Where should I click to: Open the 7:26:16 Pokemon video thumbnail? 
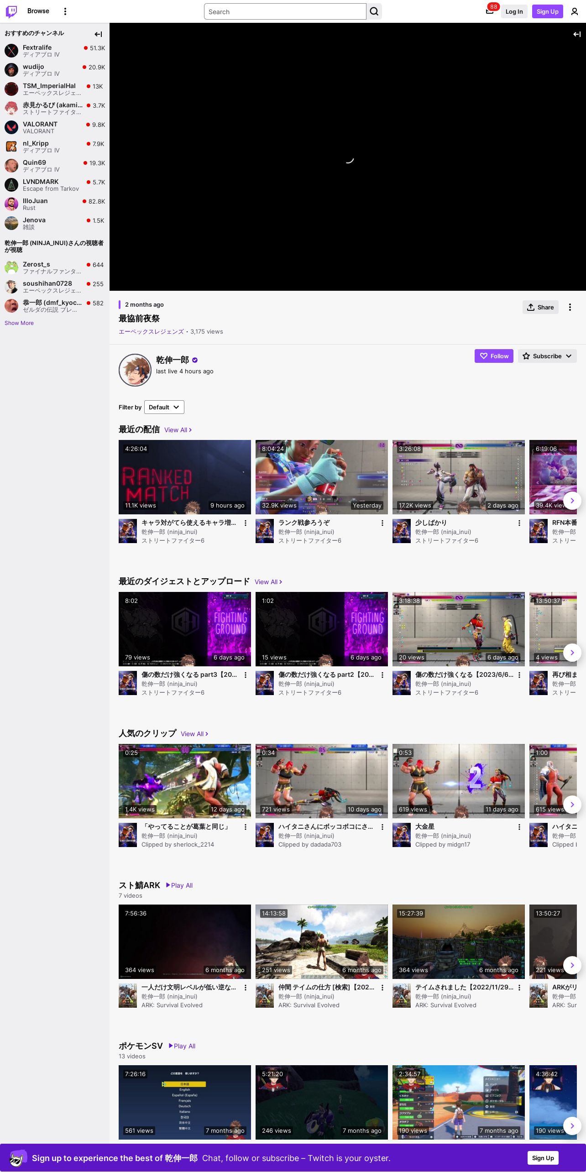[185, 1102]
